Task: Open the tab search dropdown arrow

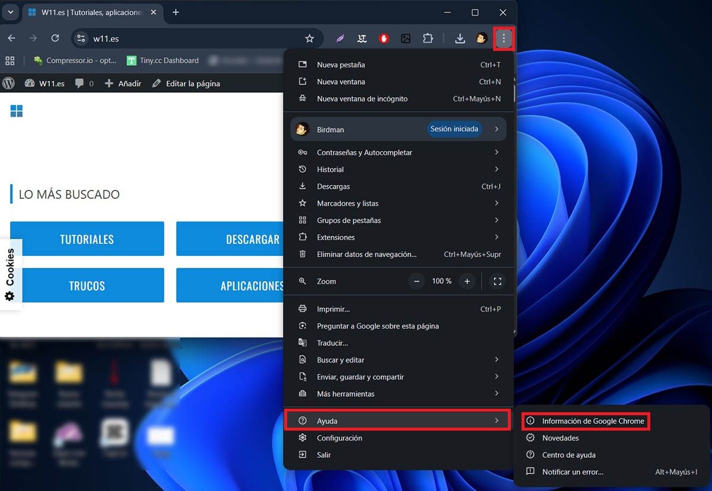Action: (9, 12)
